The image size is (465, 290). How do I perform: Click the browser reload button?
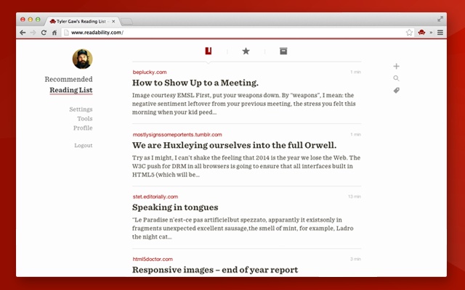[44, 33]
